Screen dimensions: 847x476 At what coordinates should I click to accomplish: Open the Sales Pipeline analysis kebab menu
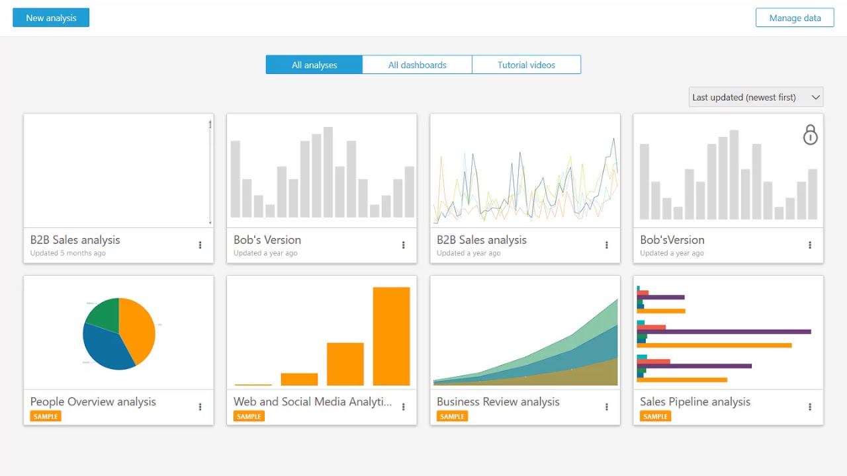810,407
